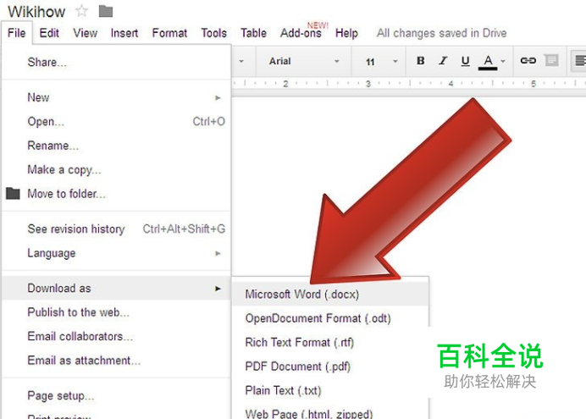Open the text color picker
The width and height of the screenshot is (586, 419).
488,61
